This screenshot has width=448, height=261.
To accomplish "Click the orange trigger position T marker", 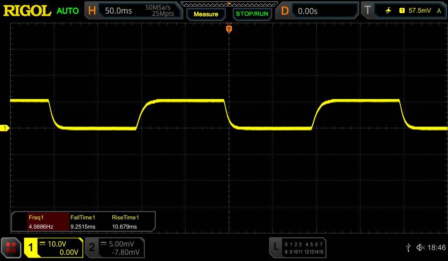I will coord(228,29).
